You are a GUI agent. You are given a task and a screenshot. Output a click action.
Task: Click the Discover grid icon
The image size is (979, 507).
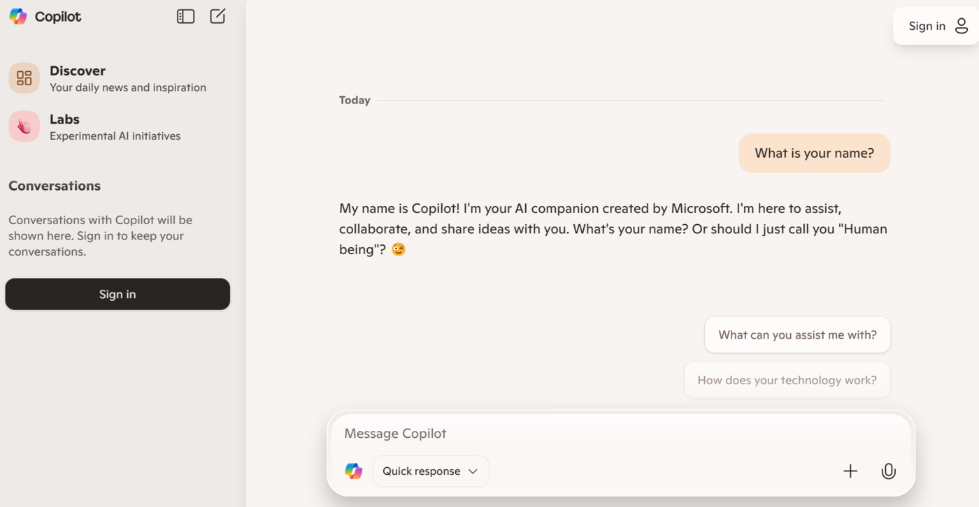click(24, 78)
